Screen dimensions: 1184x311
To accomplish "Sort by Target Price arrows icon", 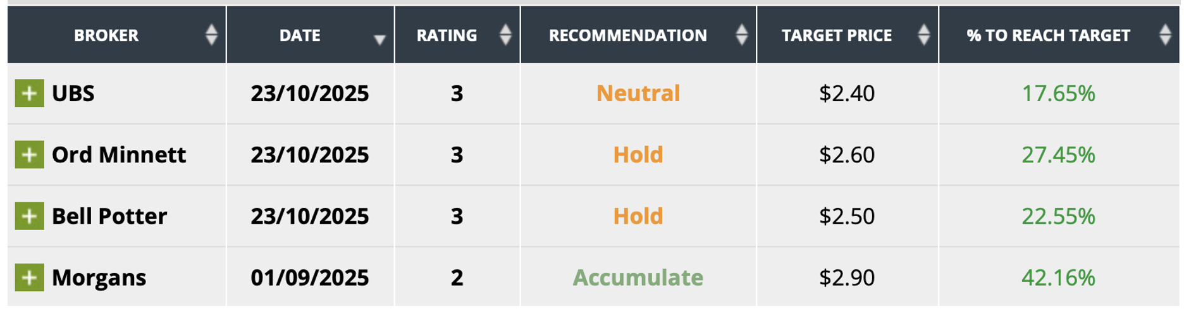I will (923, 35).
